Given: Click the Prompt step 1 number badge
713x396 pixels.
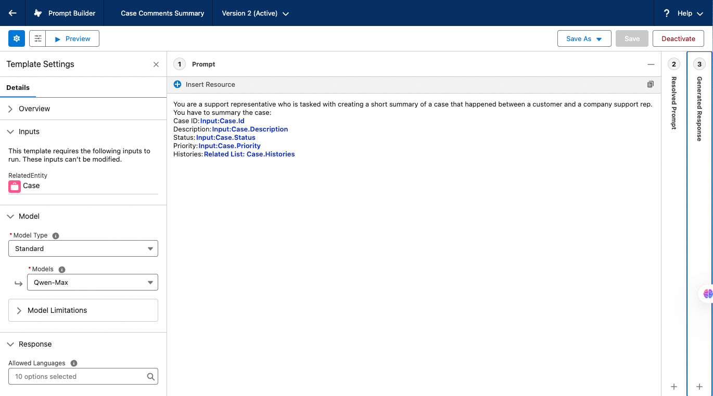Looking at the screenshot, I should pyautogui.click(x=180, y=64).
